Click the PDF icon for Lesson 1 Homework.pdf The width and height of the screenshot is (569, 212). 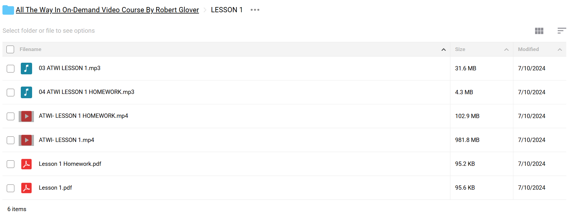pyautogui.click(x=27, y=164)
